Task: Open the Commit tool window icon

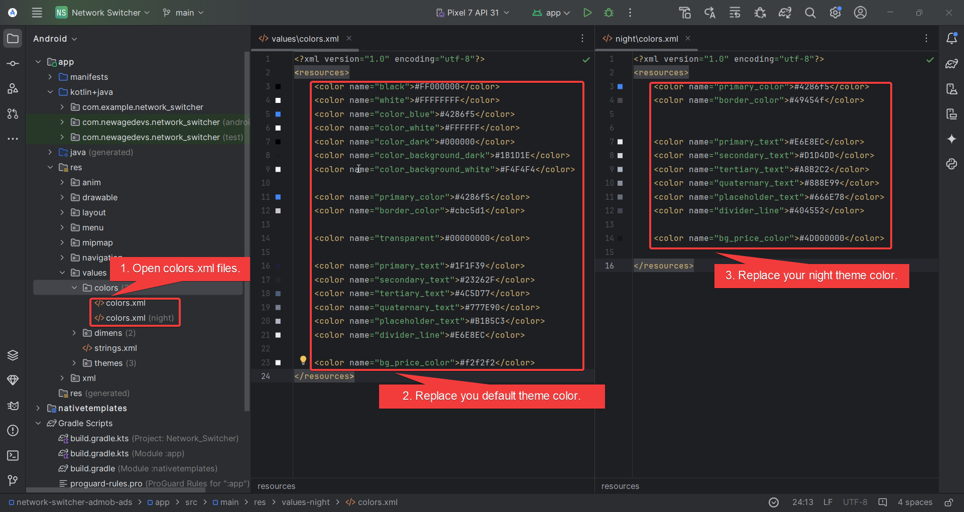Action: click(x=13, y=64)
